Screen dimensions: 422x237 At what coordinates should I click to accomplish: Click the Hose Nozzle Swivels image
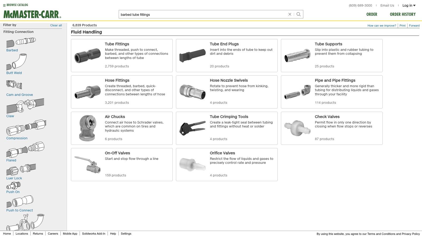(x=193, y=92)
